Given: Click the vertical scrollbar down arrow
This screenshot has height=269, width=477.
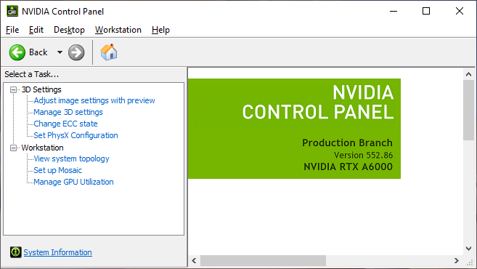Looking at the screenshot, I should coord(468,249).
